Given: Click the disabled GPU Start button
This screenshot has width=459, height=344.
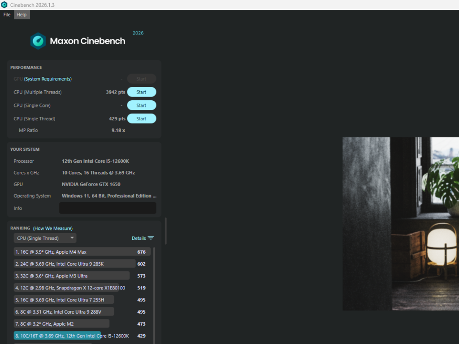Looking at the screenshot, I should point(141,79).
